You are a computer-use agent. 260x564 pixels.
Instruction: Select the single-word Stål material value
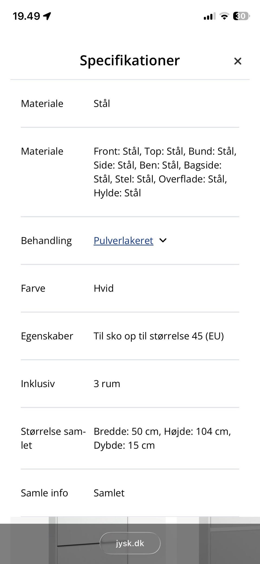(x=102, y=104)
